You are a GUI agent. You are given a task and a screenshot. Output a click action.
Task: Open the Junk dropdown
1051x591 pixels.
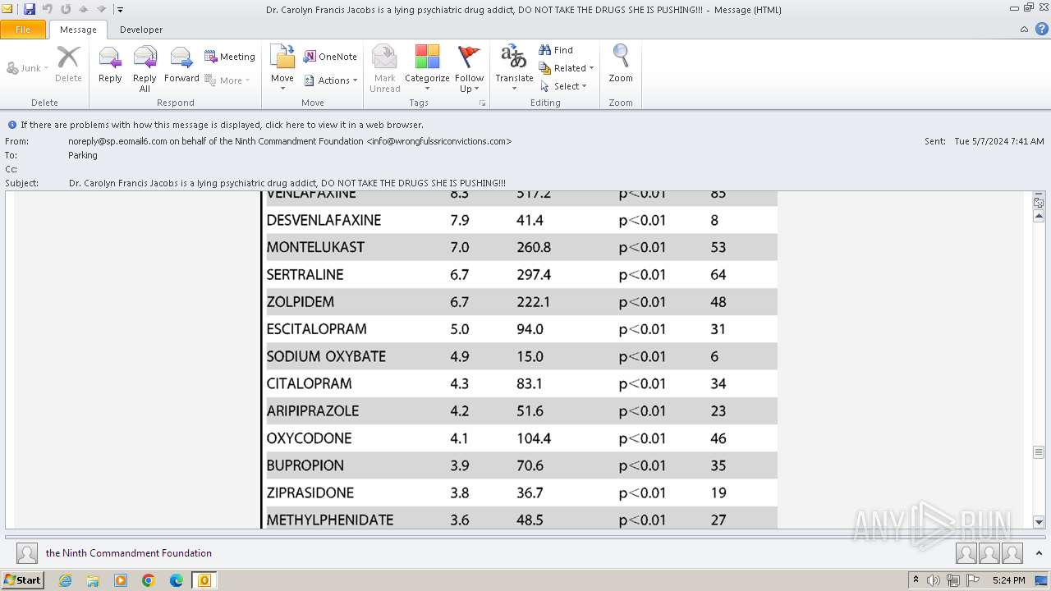[28, 68]
